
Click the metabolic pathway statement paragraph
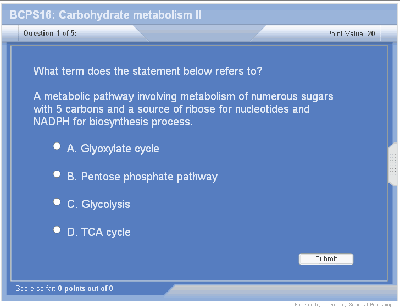[x=183, y=109]
